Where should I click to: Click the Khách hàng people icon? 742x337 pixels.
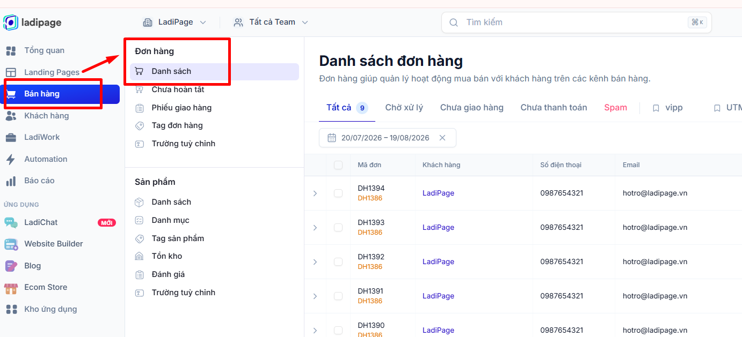pyautogui.click(x=11, y=116)
